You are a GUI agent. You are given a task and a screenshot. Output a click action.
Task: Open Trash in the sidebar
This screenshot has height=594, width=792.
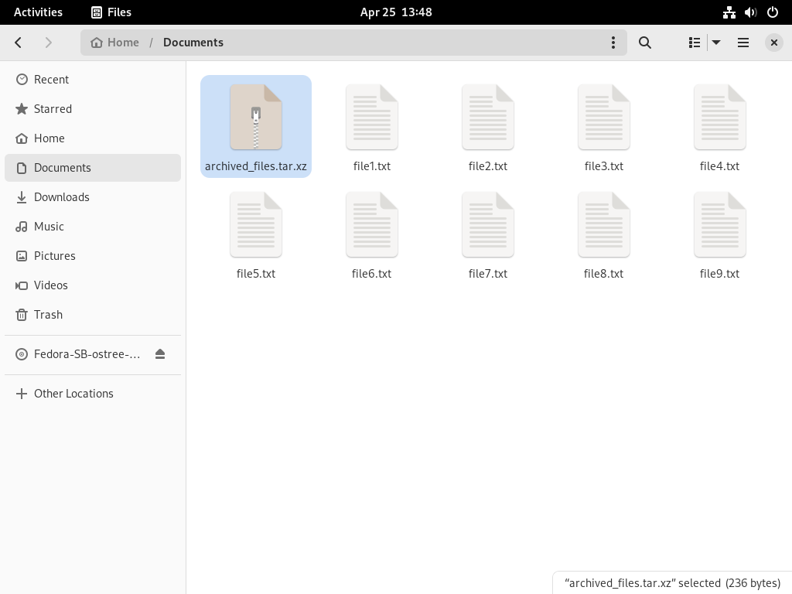pyautogui.click(x=93, y=314)
